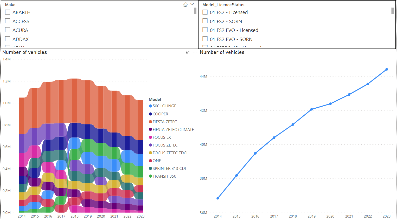Click the COOPER legend color dot
The width and height of the screenshot is (397, 223).
150,114
